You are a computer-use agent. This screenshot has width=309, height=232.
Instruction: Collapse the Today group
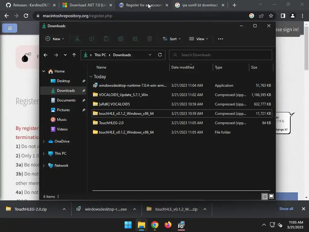coord(91,76)
